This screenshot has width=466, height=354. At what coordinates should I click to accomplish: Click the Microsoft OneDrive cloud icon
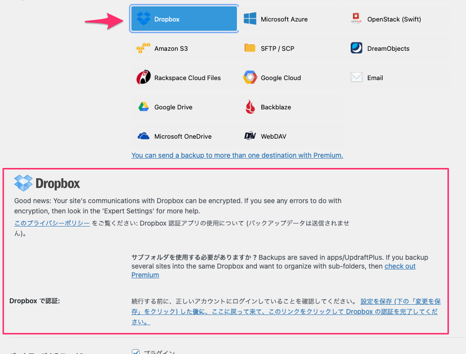click(143, 136)
